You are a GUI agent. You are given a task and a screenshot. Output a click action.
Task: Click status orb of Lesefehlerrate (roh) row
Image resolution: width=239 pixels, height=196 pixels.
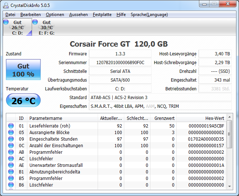[11, 126]
